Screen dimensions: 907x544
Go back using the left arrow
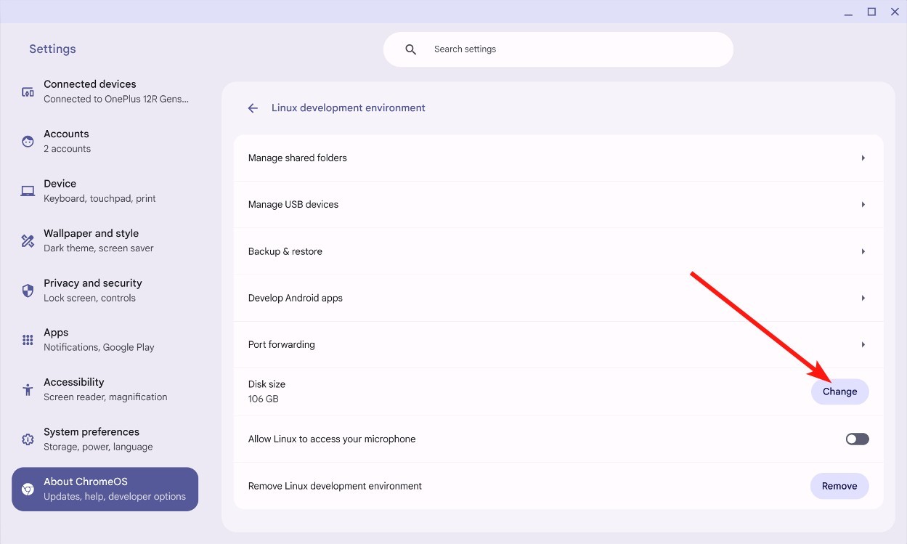[253, 108]
